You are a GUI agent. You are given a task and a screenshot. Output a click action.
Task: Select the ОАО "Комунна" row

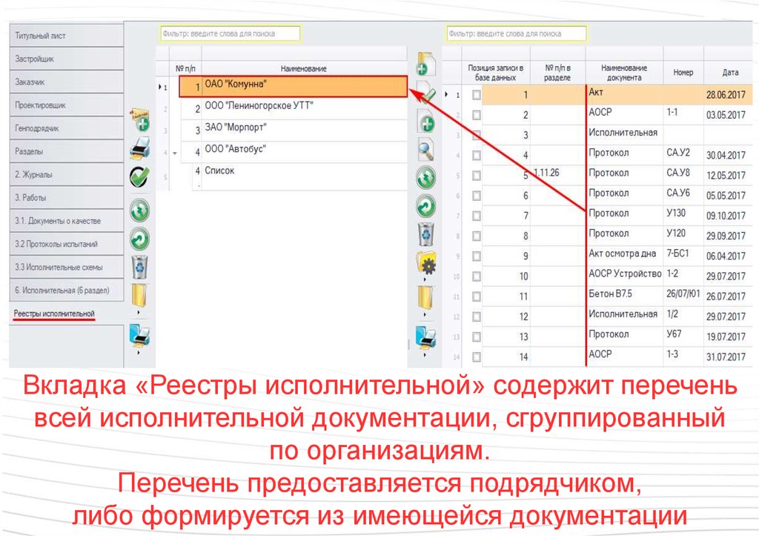[x=294, y=86]
